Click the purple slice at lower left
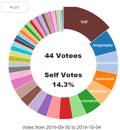The height and width of the screenshot is (130, 120). coord(45,105)
